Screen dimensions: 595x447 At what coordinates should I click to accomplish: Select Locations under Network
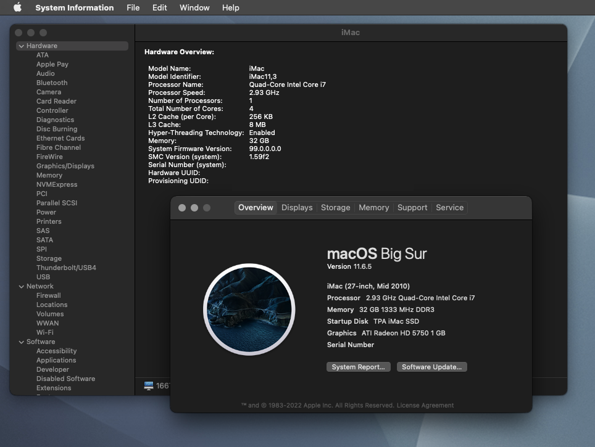[52, 305]
